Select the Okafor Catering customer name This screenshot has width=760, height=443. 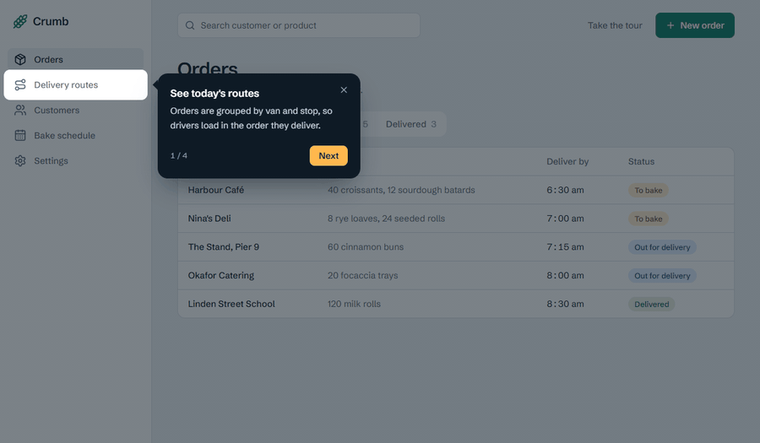click(221, 275)
